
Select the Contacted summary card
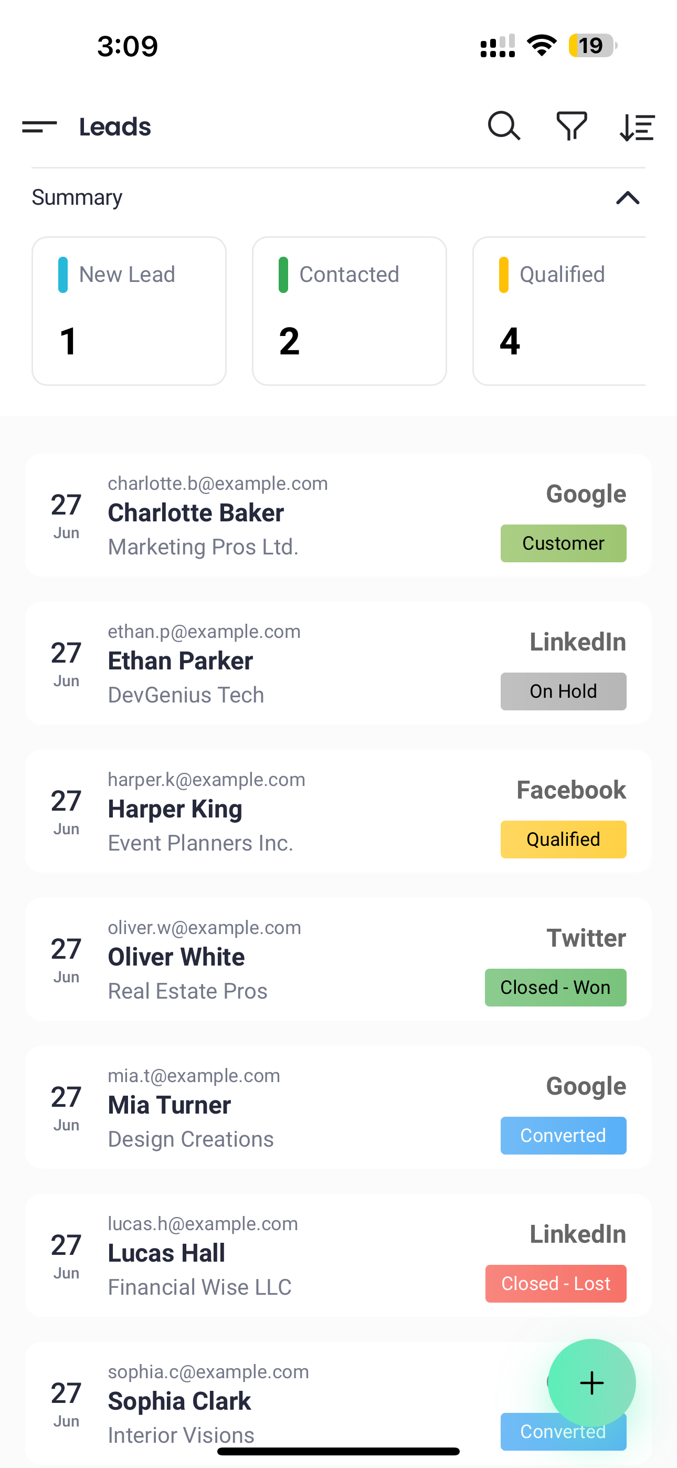pyautogui.click(x=349, y=311)
